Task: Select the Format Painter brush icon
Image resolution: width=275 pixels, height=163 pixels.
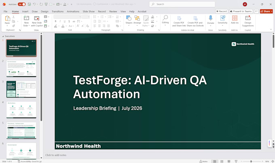Action: (13, 26)
